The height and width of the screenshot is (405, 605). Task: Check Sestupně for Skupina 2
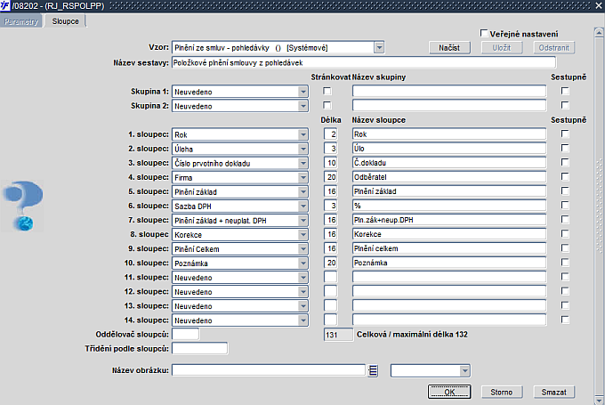565,105
